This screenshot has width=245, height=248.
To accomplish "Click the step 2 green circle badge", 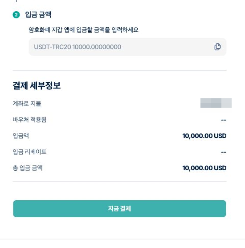I will coord(16,15).
